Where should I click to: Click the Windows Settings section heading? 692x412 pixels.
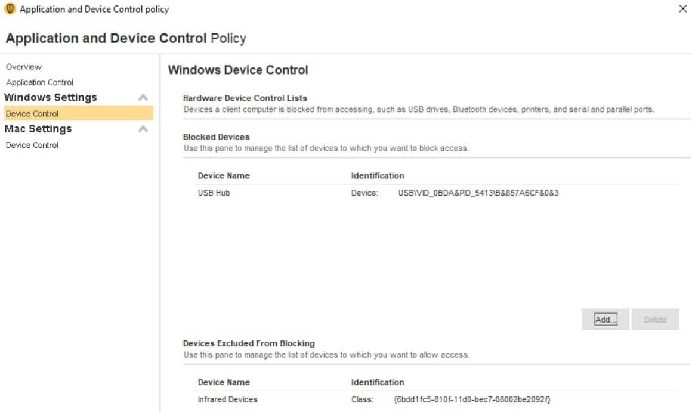point(51,98)
